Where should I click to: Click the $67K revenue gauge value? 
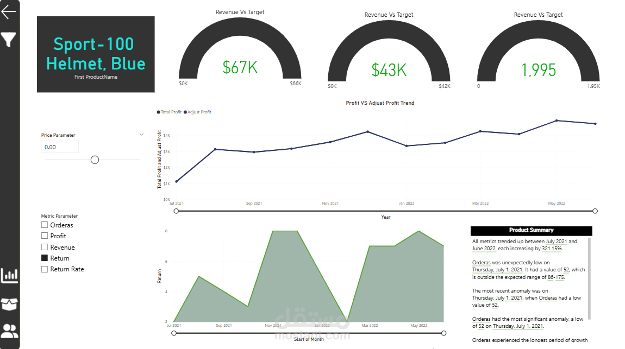click(x=240, y=67)
